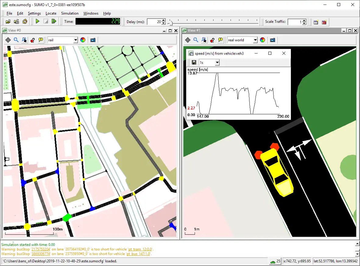Expand the '1s' interval dropdown in speed graph
The height and width of the screenshot is (266, 360).
pos(217,63)
